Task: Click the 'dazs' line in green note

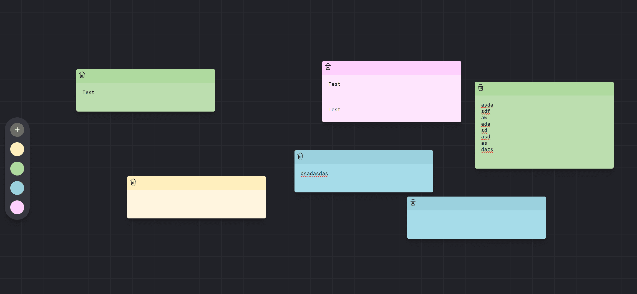Action: (x=487, y=149)
